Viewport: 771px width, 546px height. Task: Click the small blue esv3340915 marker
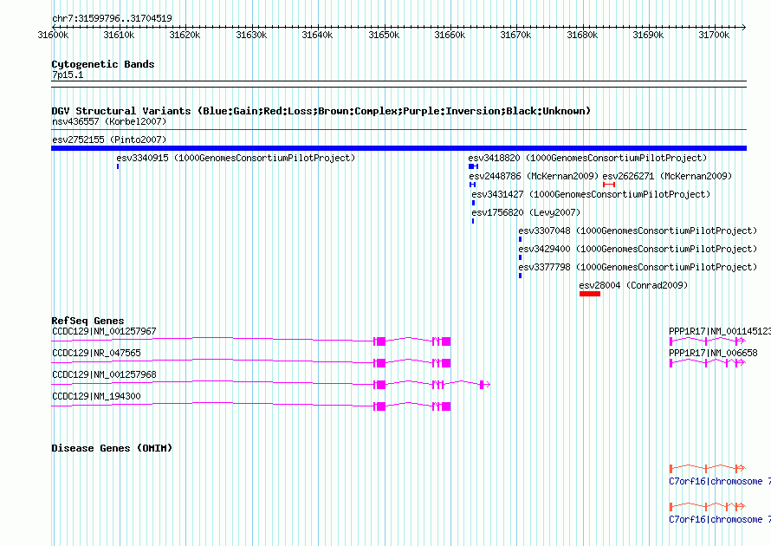click(x=118, y=166)
